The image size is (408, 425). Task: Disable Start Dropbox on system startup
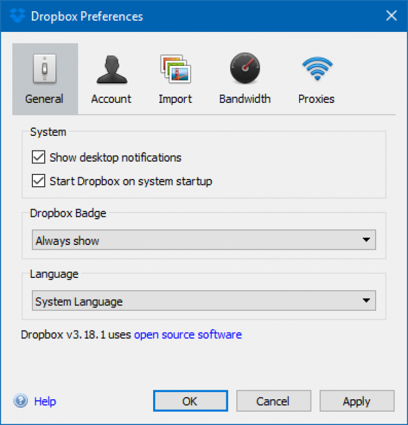coord(39,181)
